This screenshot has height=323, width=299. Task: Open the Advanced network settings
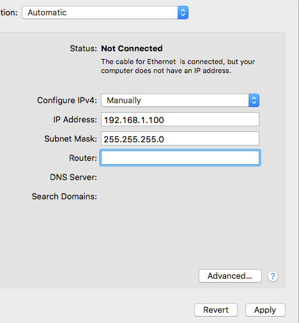[x=230, y=276]
